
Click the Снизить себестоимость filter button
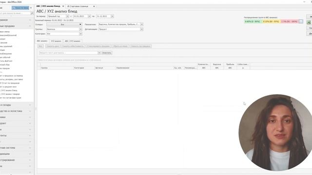tap(73, 46)
